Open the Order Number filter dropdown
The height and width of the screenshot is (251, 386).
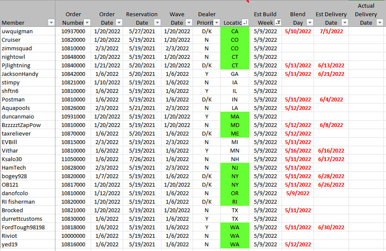click(x=87, y=23)
